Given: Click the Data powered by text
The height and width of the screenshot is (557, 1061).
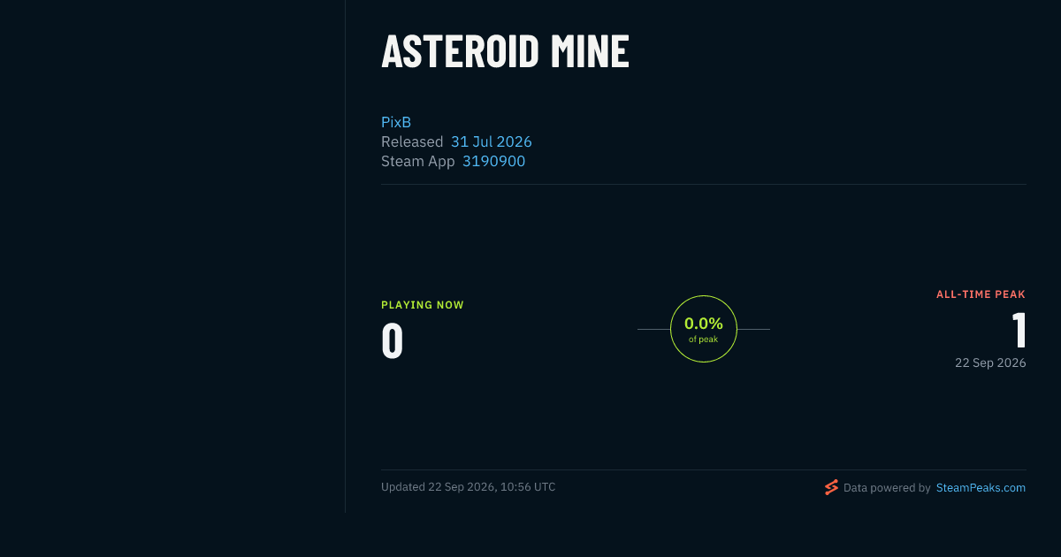Looking at the screenshot, I should tap(887, 487).
